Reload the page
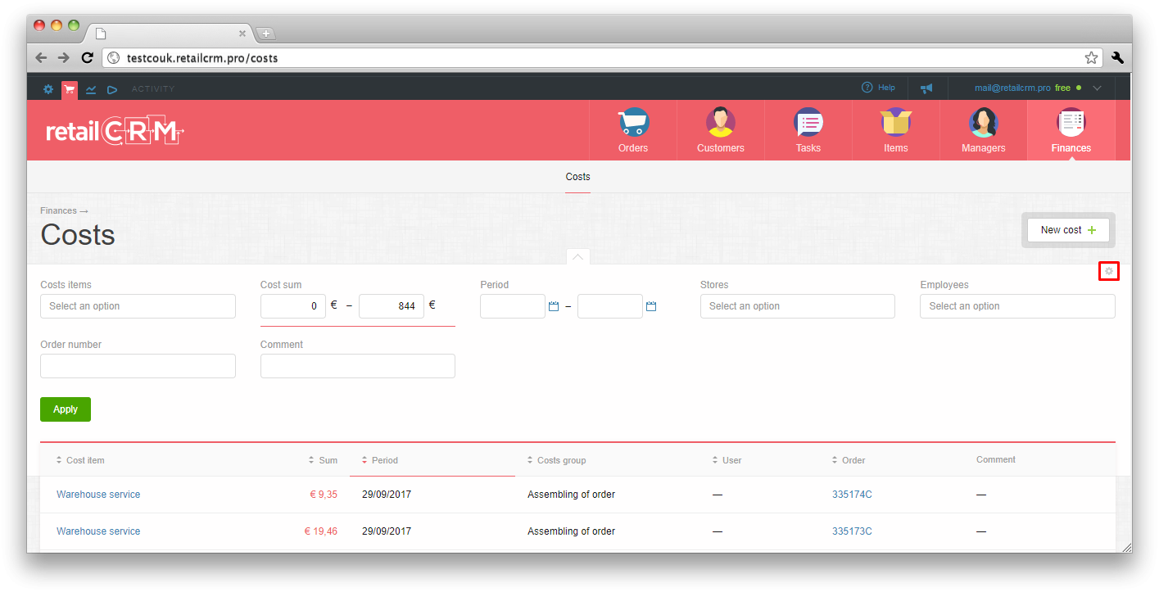This screenshot has height=592, width=1159. (x=87, y=57)
